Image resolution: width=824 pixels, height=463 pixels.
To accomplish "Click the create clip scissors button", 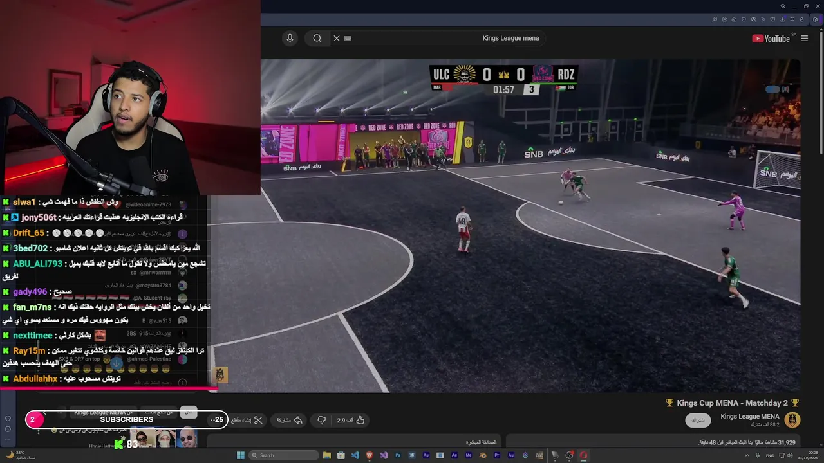I will (248, 420).
